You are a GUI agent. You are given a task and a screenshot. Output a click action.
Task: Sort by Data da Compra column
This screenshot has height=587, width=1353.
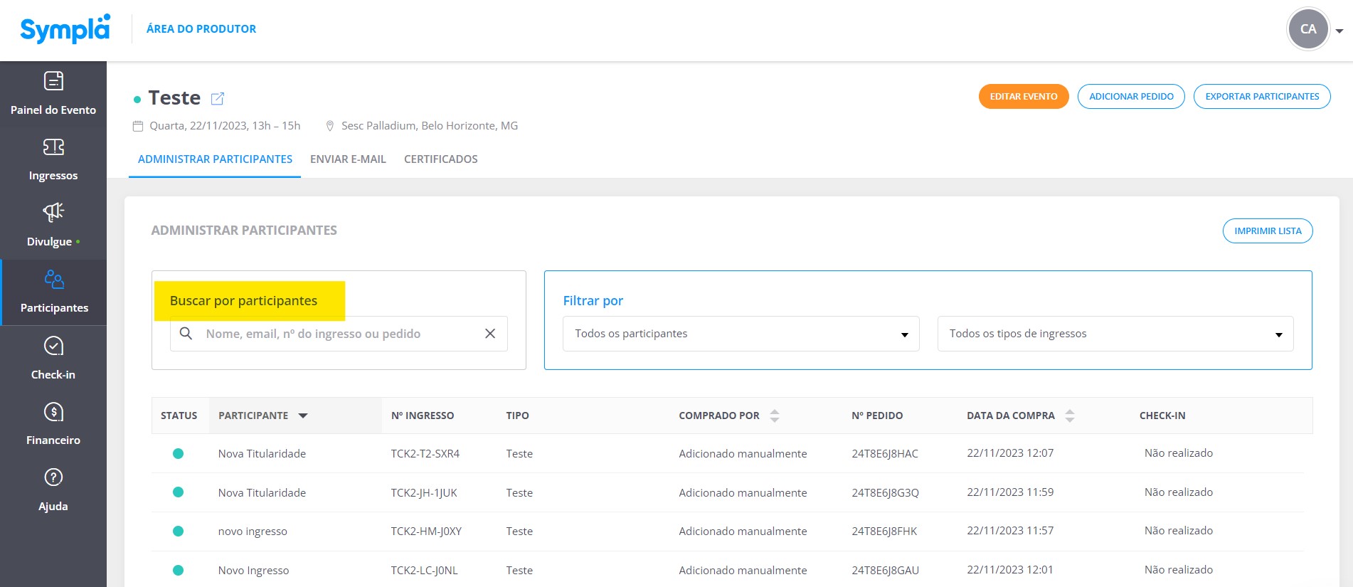[1019, 416]
